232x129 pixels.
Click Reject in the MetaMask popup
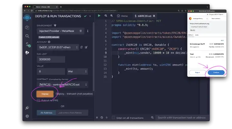pyautogui.click(x=198, y=73)
